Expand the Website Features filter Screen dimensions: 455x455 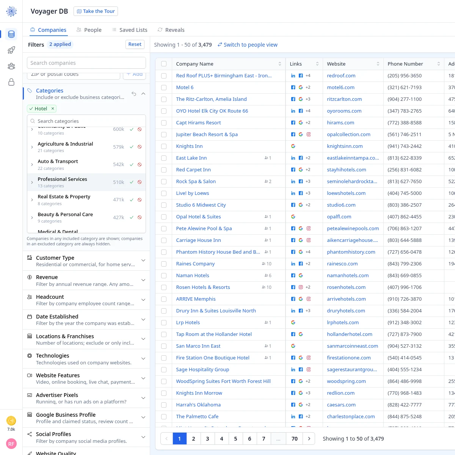[x=143, y=378]
